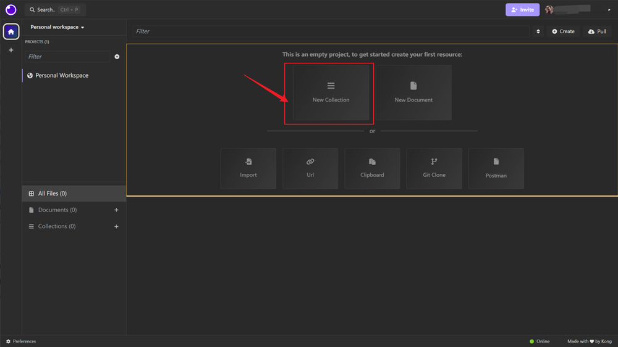
Task: Expand the Personal workspace dropdown
Action: pyautogui.click(x=57, y=27)
